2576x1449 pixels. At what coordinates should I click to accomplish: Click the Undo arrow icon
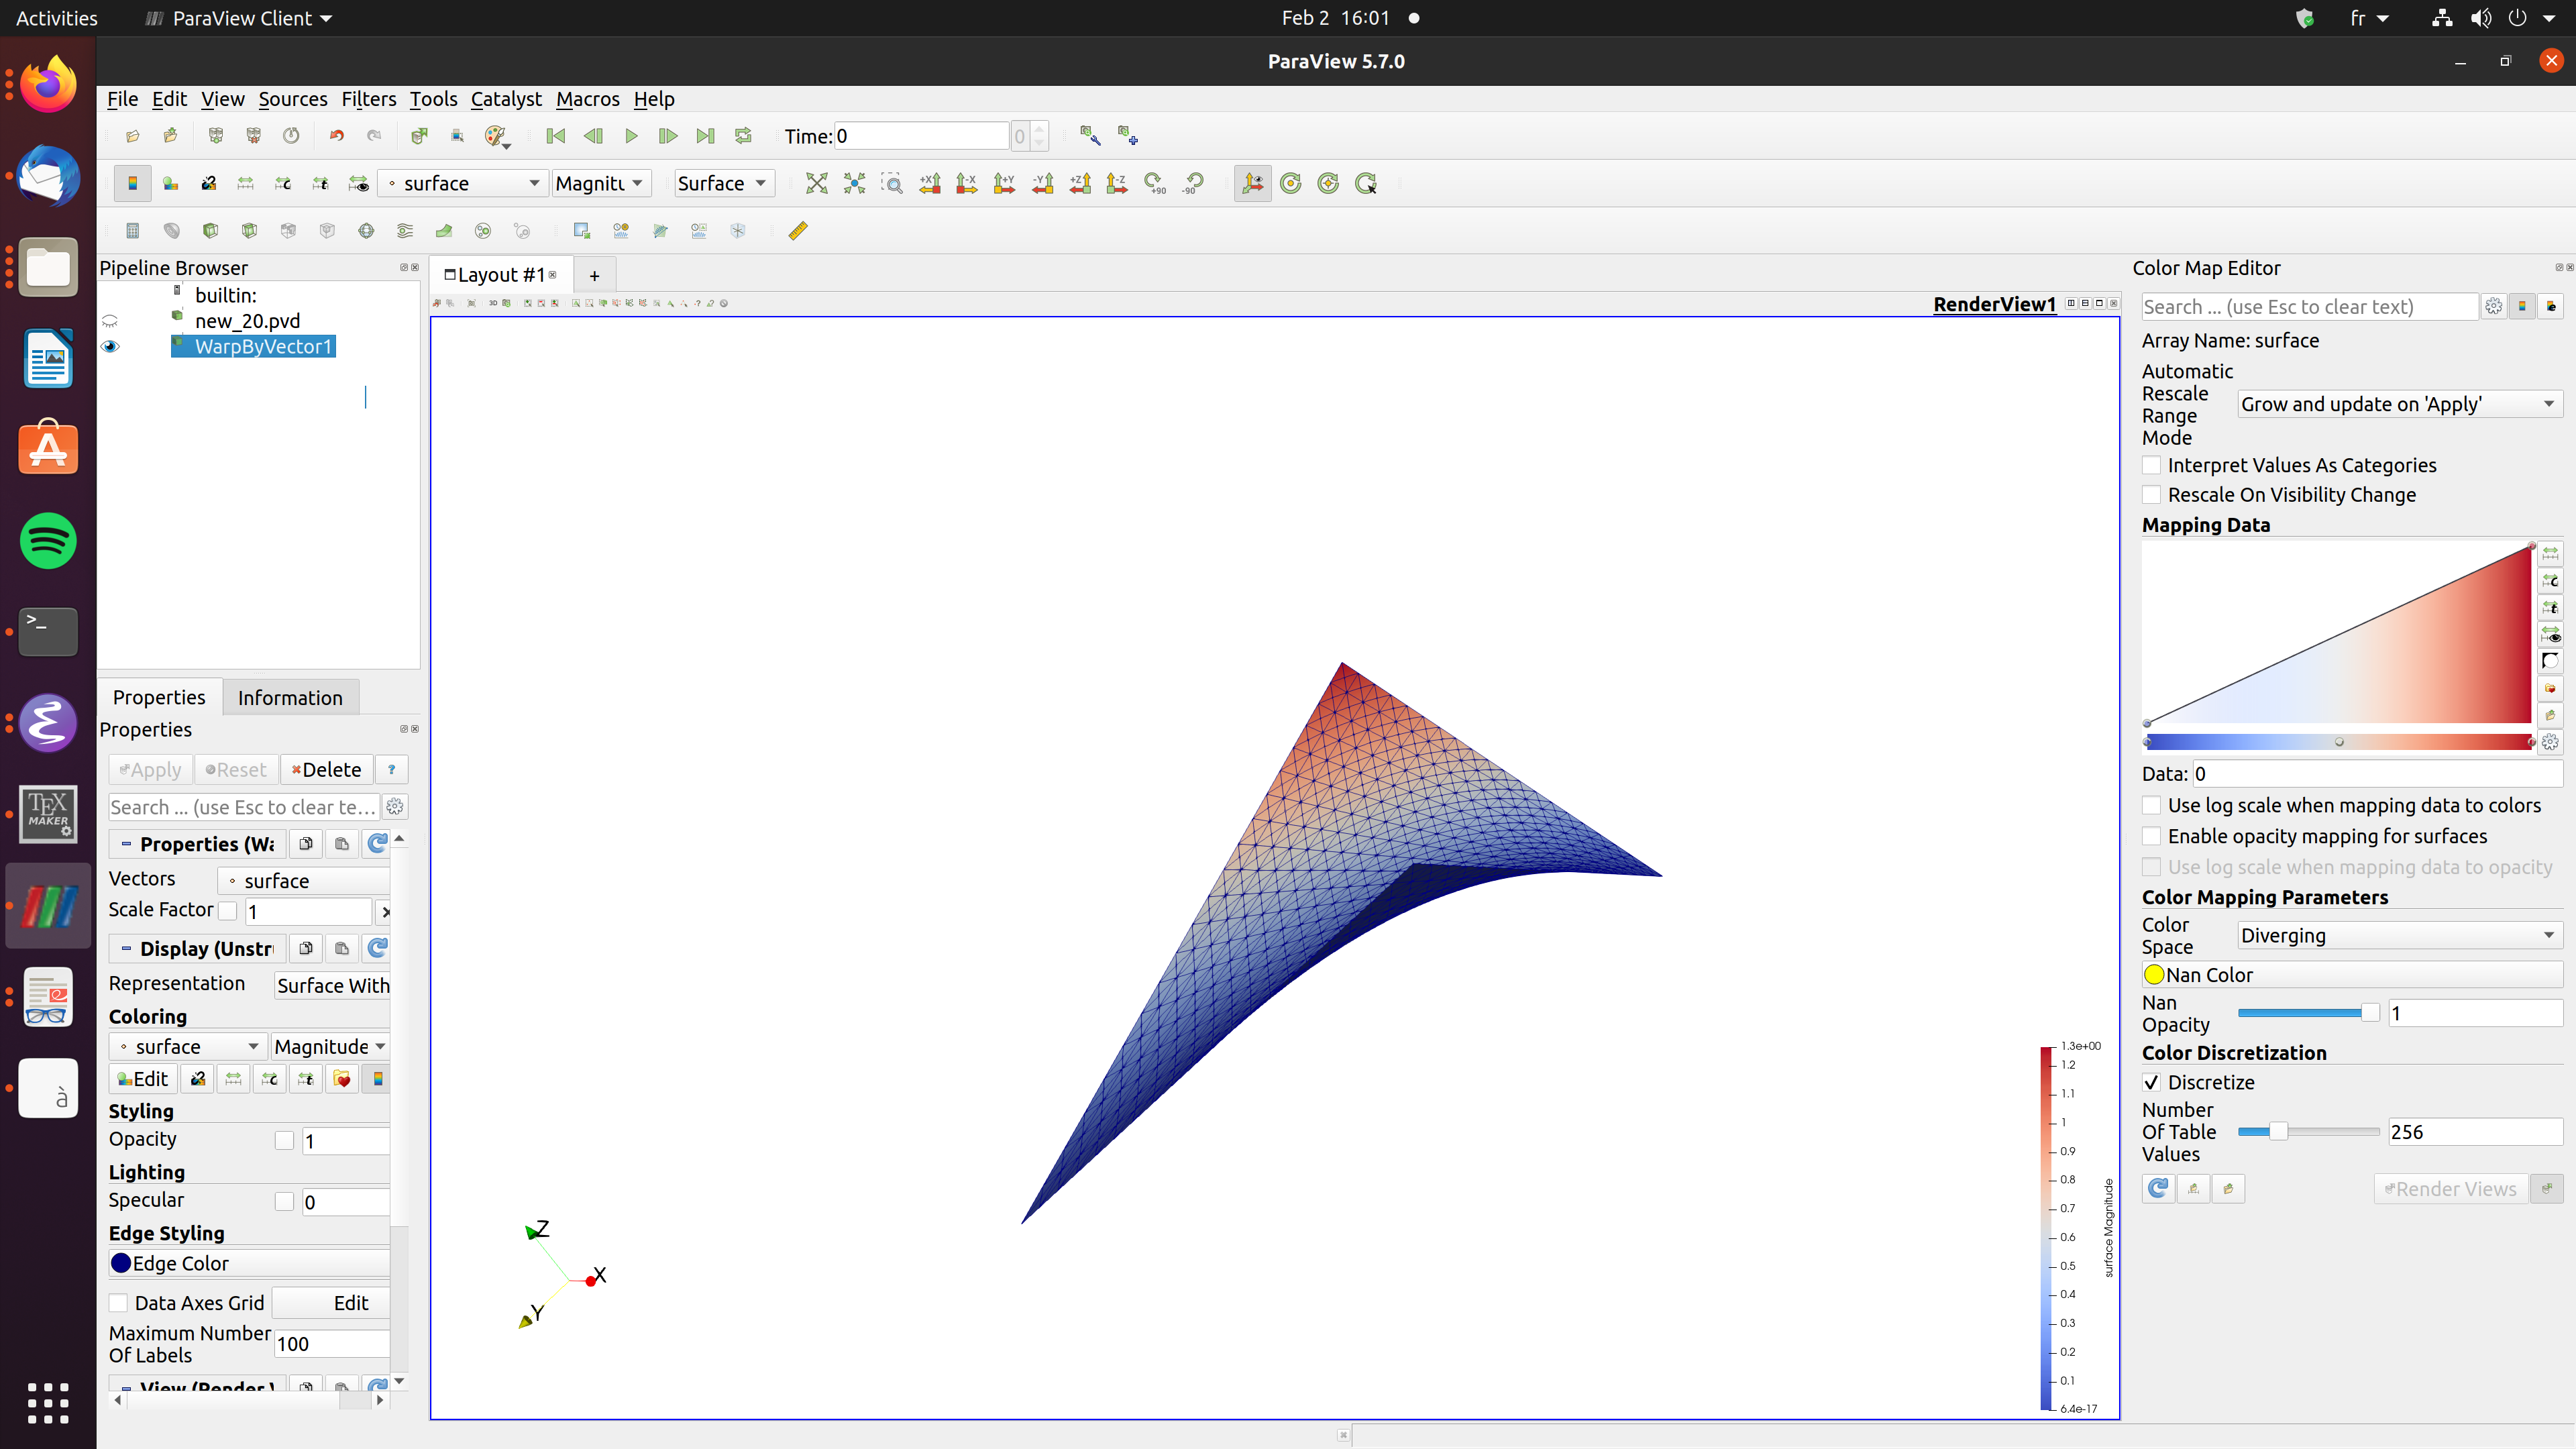(336, 136)
